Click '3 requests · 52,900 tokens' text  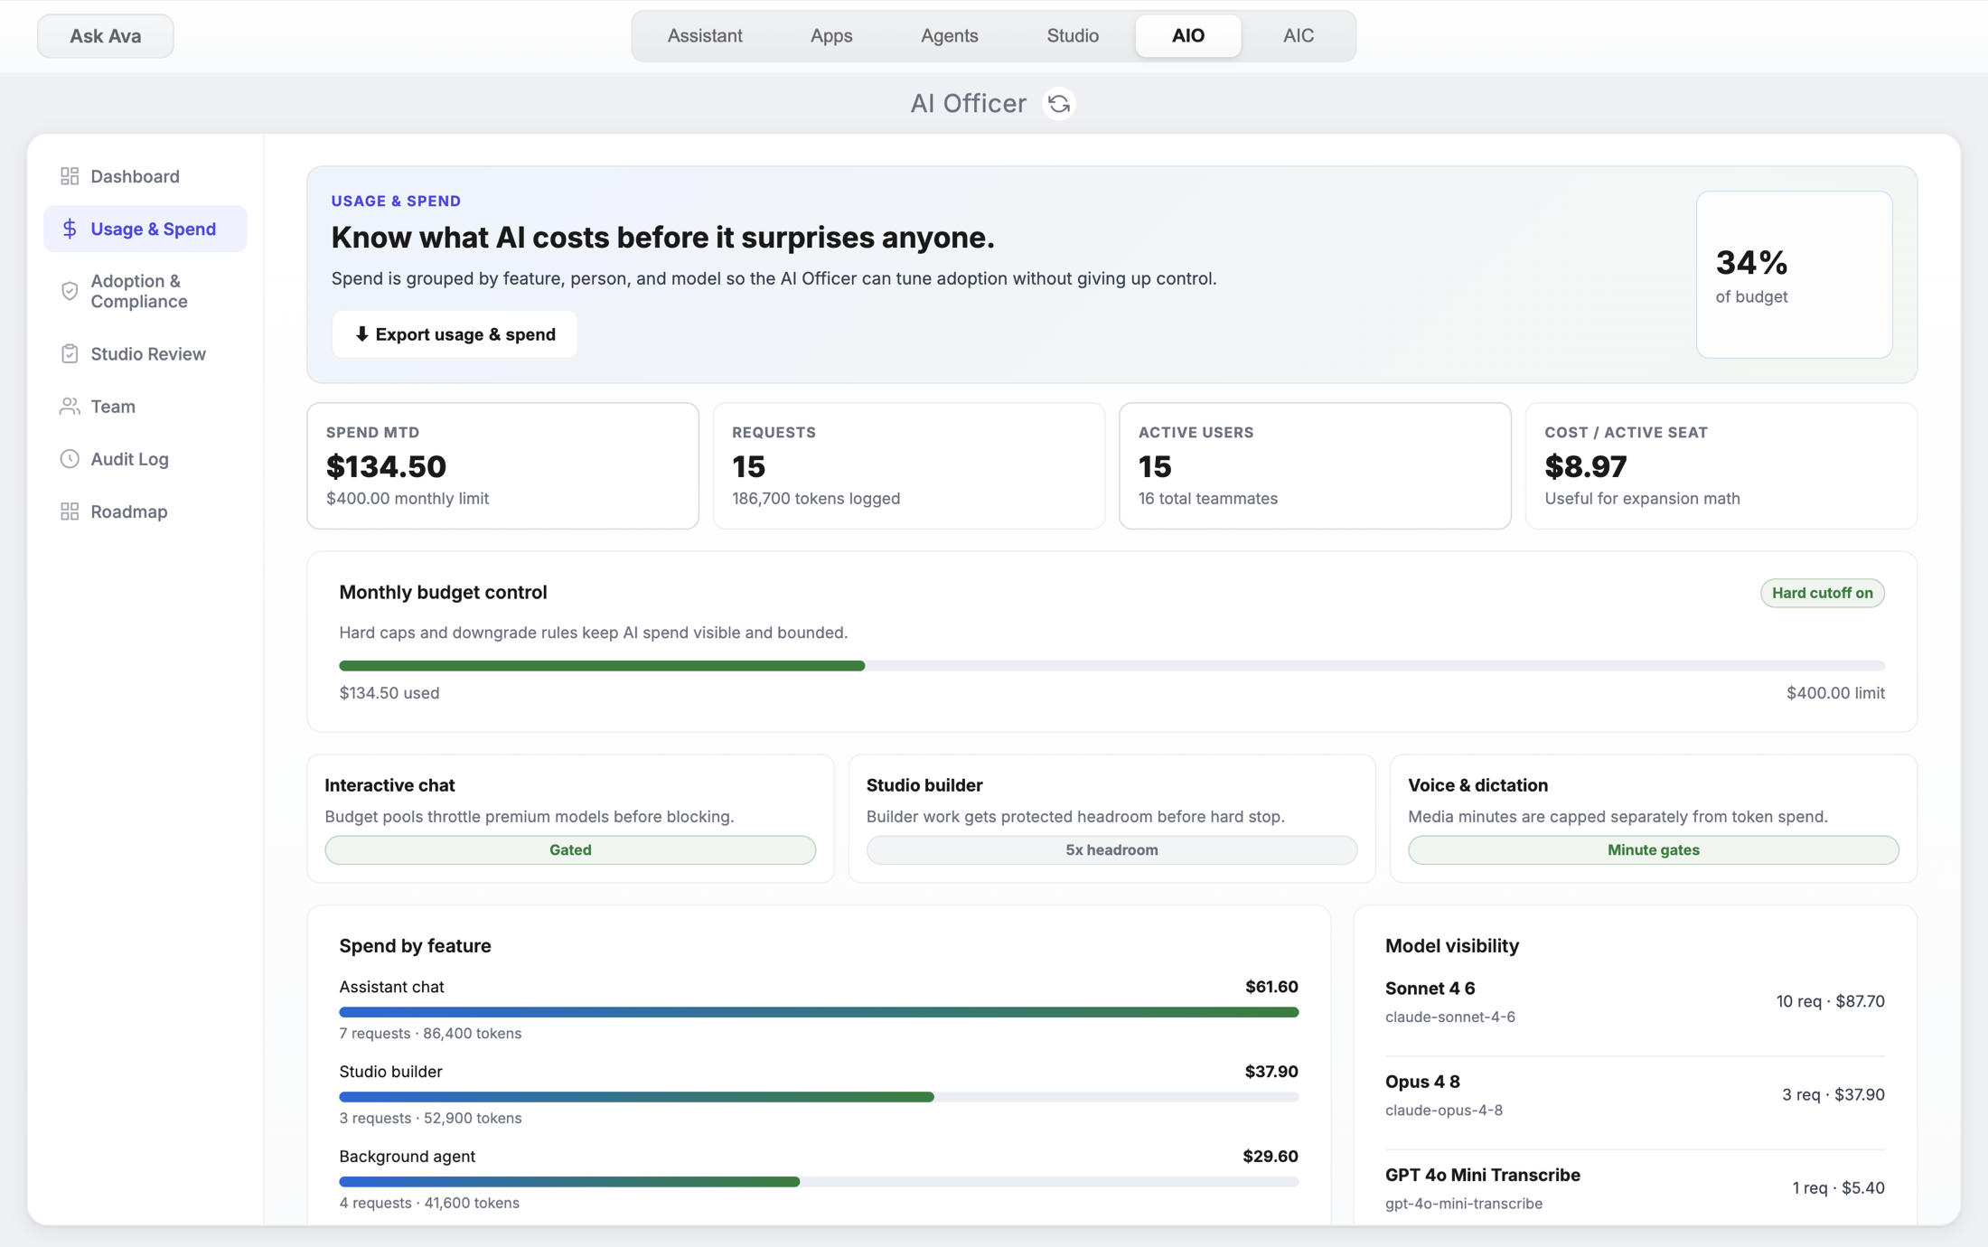point(430,1118)
